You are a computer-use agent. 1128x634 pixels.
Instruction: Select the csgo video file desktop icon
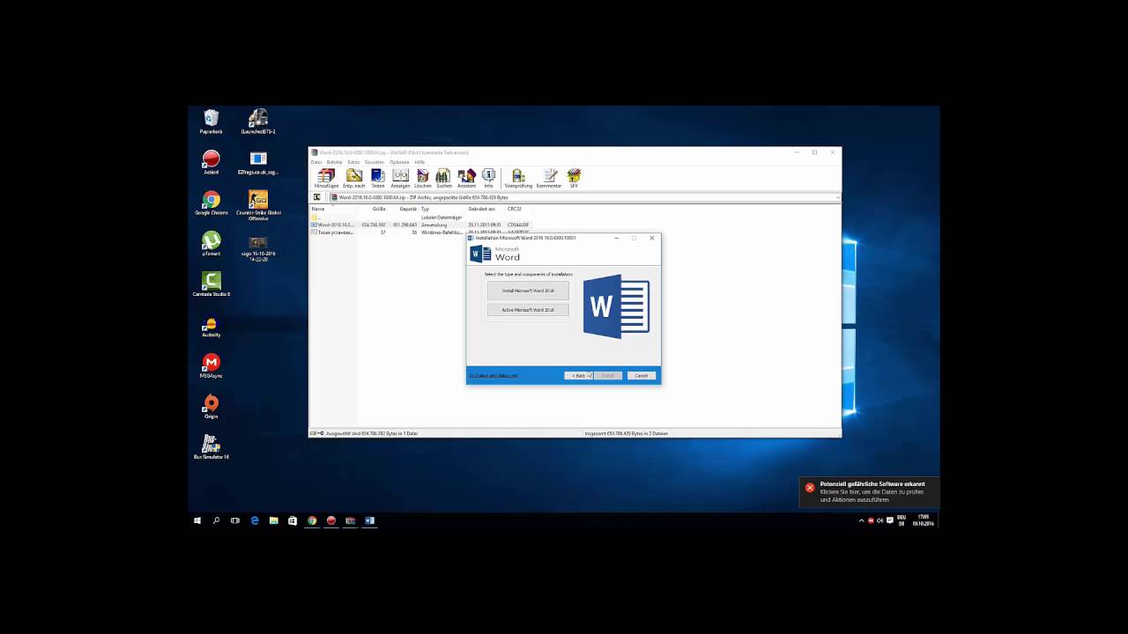(258, 247)
